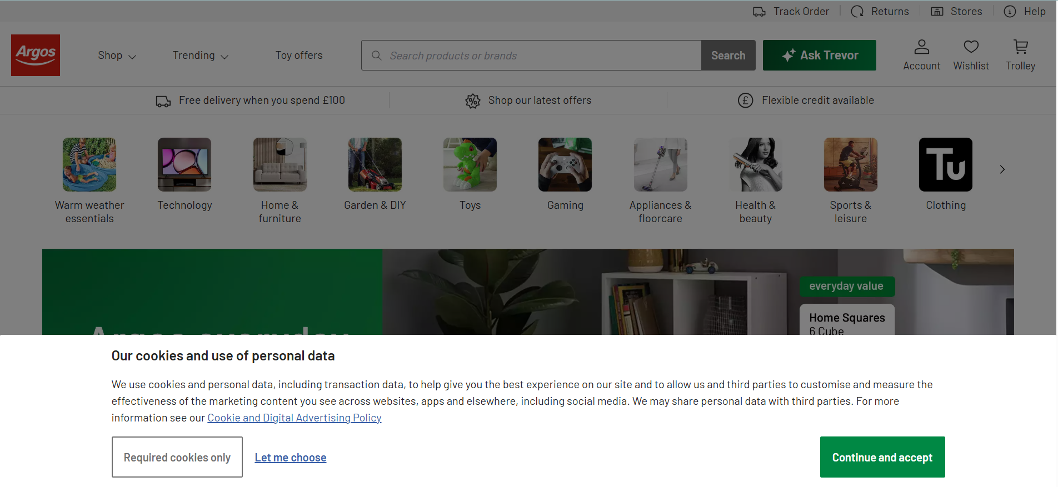The width and height of the screenshot is (1058, 487).
Task: Click the Track Order truck icon
Action: tap(759, 12)
